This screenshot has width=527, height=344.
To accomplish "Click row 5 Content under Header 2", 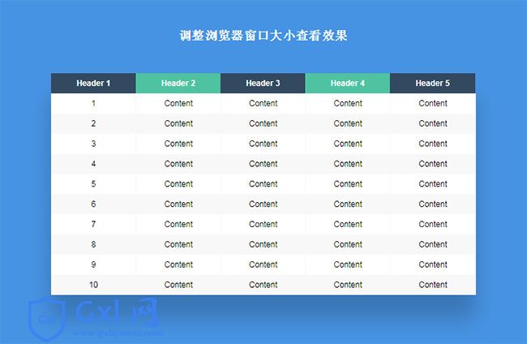I will click(178, 184).
